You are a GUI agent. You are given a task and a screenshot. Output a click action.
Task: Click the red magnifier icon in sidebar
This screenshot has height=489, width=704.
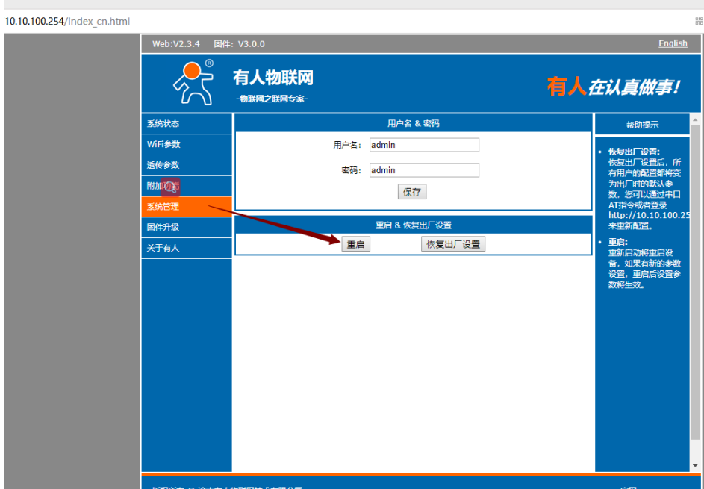pos(170,187)
